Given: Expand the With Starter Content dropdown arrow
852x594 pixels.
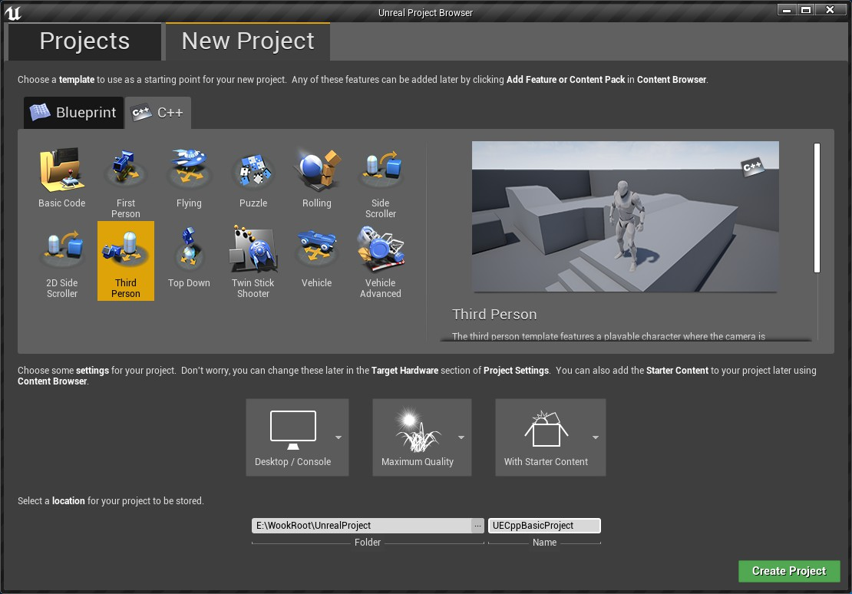Looking at the screenshot, I should point(596,437).
